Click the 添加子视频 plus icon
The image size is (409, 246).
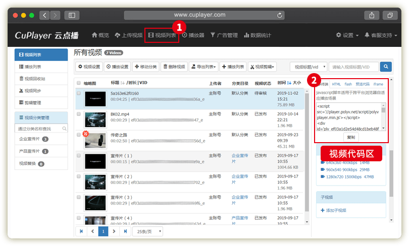coord(323,210)
